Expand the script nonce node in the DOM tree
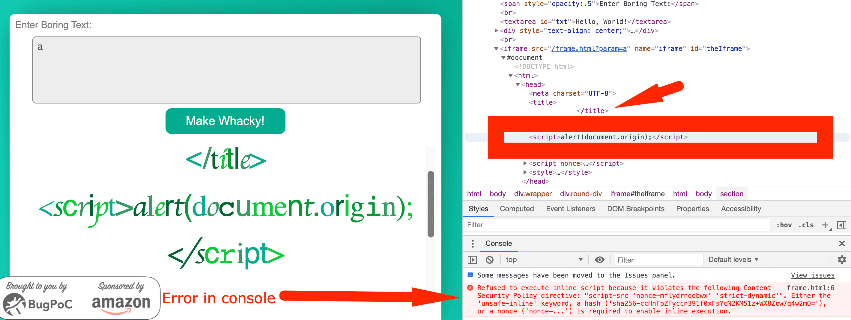Viewport: 851px width, 320px height. click(x=525, y=163)
